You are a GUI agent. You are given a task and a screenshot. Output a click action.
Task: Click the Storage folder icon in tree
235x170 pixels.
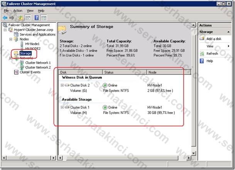pyautogui.click(x=16, y=53)
